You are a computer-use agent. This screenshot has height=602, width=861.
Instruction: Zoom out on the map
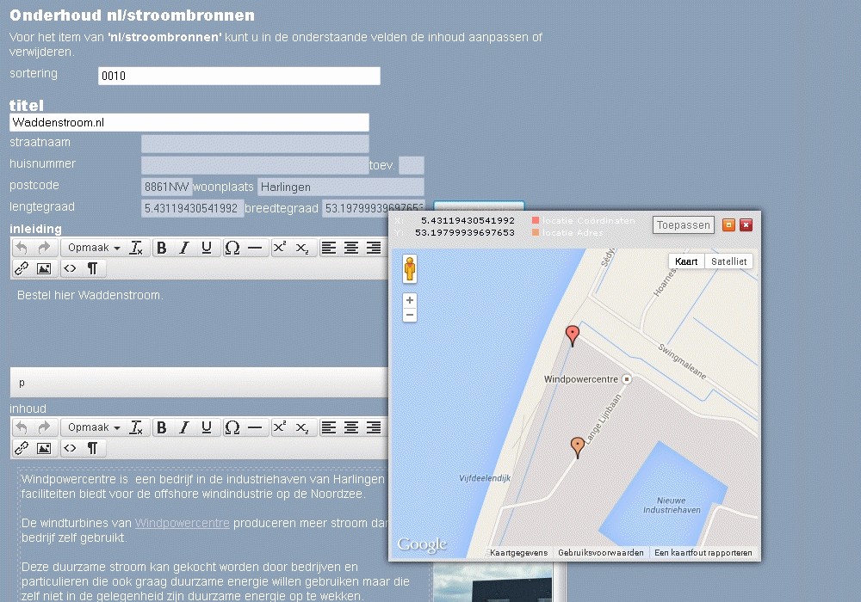click(410, 316)
